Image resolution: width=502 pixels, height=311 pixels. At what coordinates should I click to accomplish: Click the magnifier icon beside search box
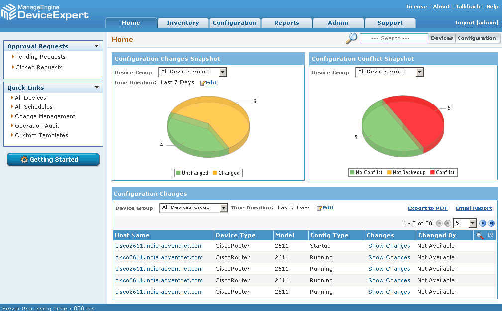click(352, 38)
